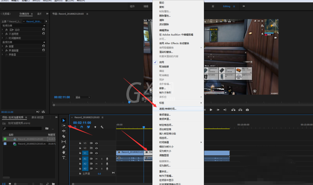Reset the 音量 effect parameters
313x185 pixels.
click(x=43, y=46)
